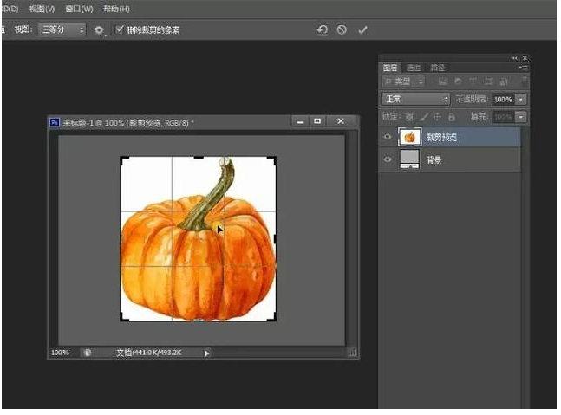Cancel the crop with the circle-slash icon
Image resolution: width=561 pixels, height=415 pixels.
(342, 29)
